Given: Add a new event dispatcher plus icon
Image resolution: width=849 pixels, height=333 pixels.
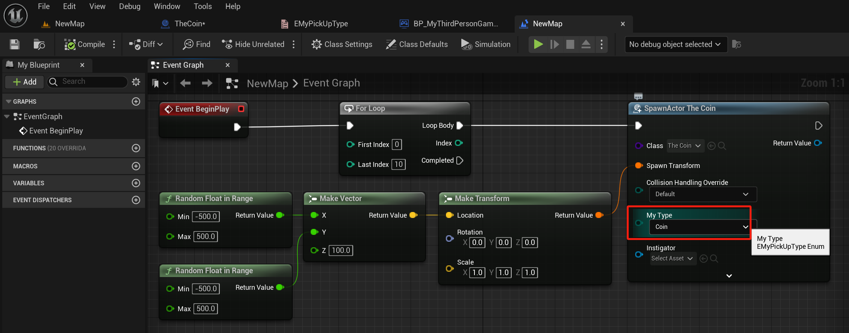Looking at the screenshot, I should tap(136, 200).
